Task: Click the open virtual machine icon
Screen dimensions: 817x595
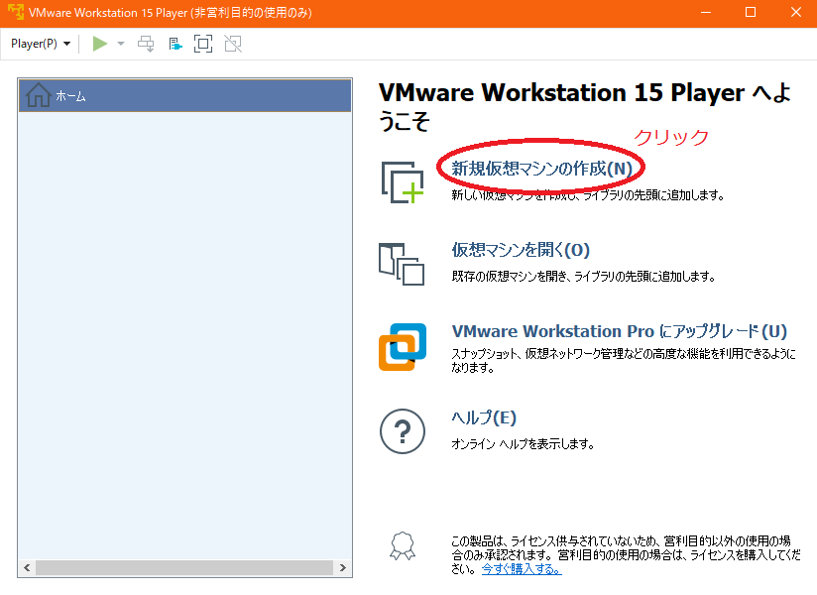Action: coord(402,264)
